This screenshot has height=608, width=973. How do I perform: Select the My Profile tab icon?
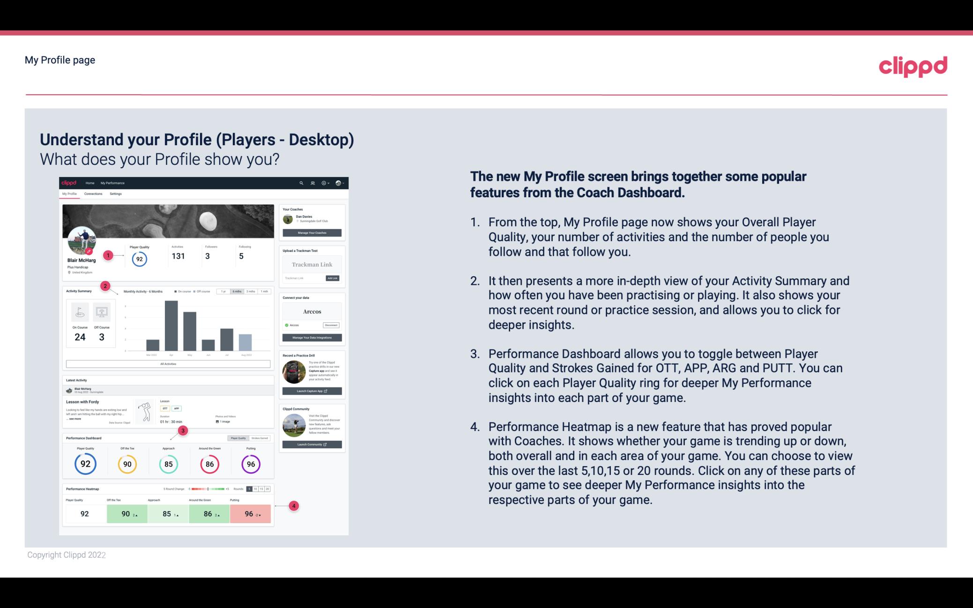pyautogui.click(x=69, y=195)
